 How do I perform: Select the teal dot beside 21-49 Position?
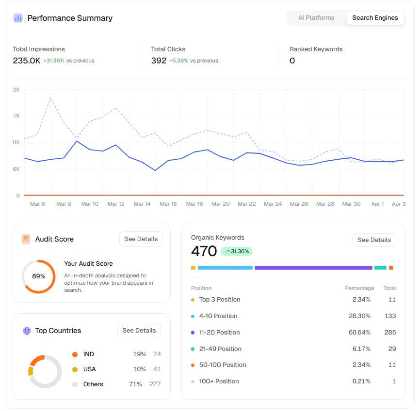pos(193,349)
